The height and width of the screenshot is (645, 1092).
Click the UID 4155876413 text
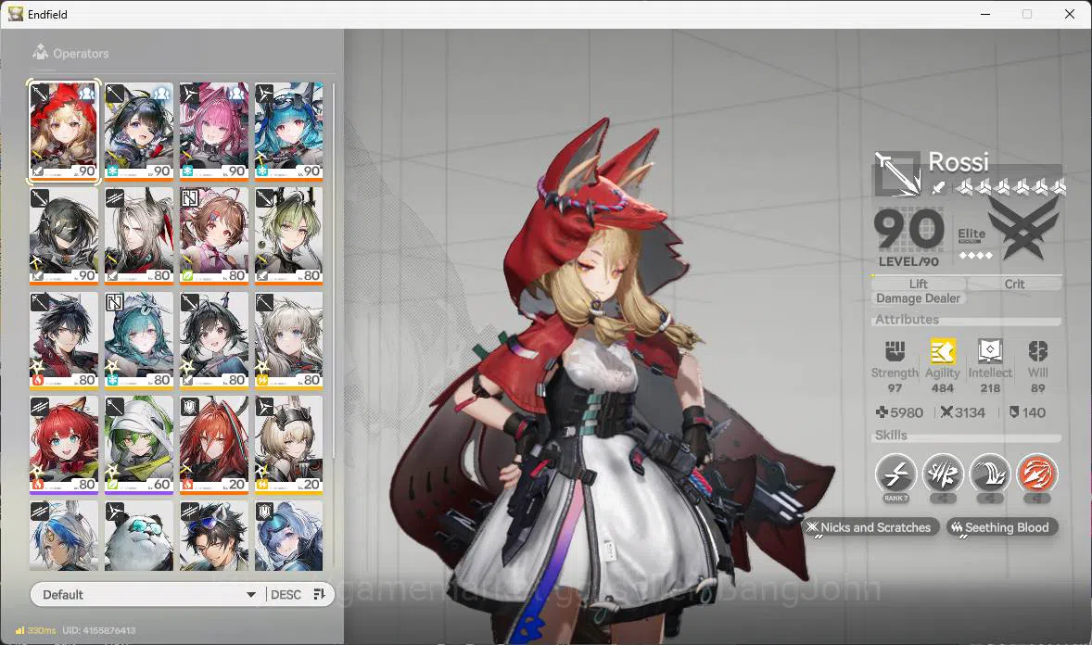(x=99, y=630)
